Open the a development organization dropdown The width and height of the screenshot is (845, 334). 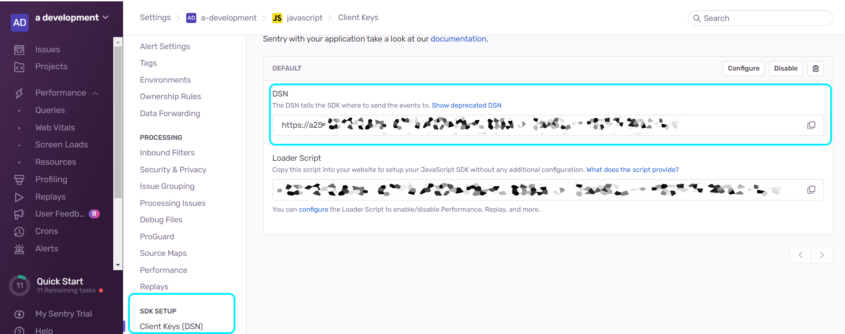click(x=72, y=17)
